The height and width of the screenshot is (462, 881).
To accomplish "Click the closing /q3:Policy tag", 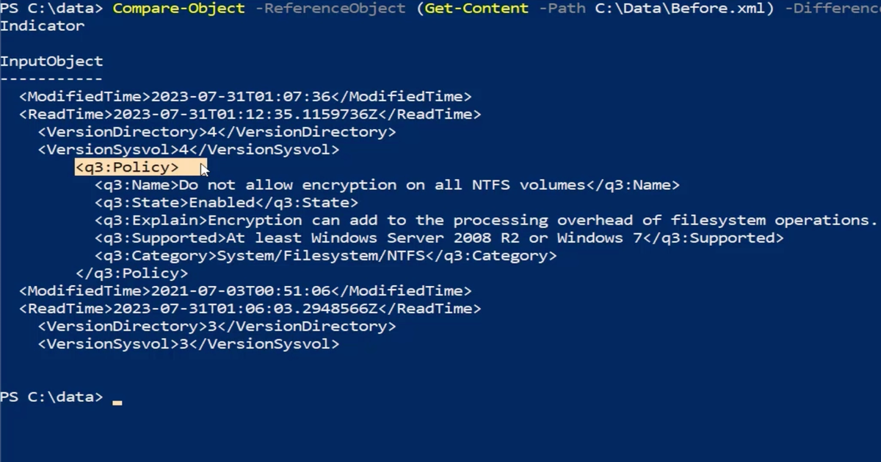I will [131, 273].
